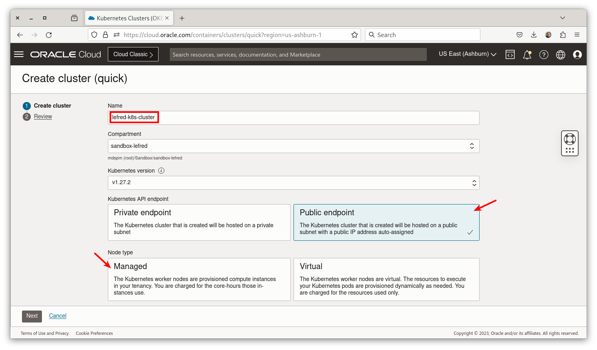This screenshot has height=350, width=597.
Task: Click the Kubernetes version info icon
Action: tap(161, 170)
